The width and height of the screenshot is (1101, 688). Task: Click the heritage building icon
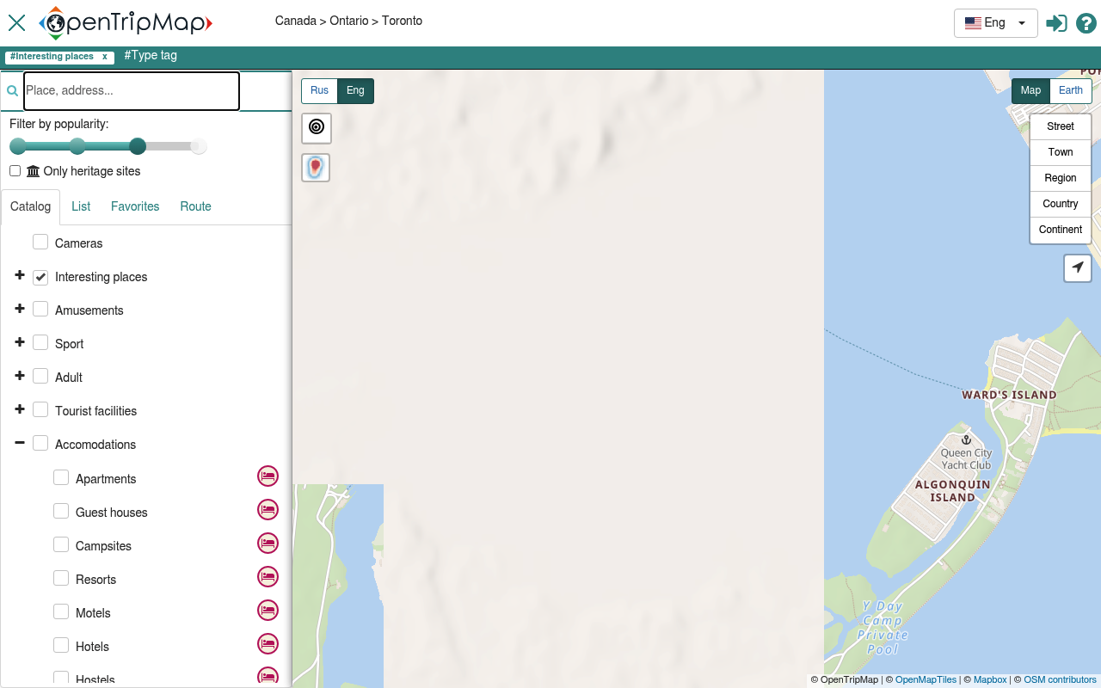coord(34,171)
